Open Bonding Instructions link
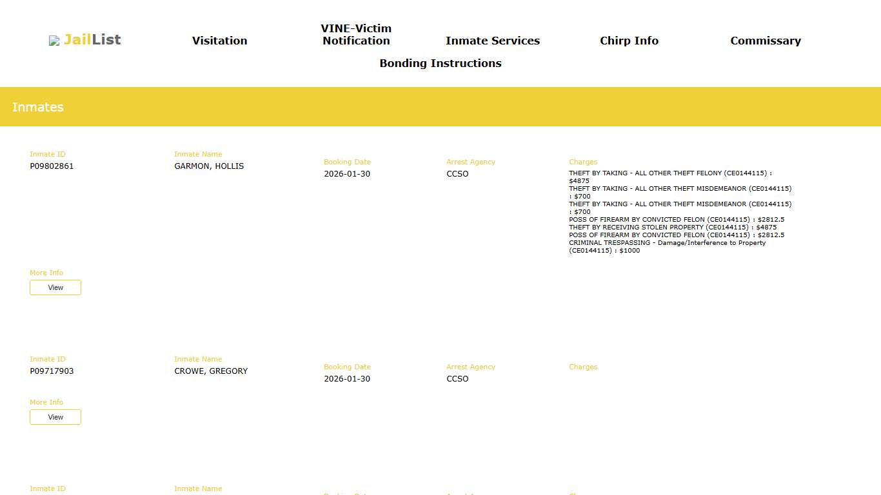This screenshot has height=495, width=881. pos(440,63)
